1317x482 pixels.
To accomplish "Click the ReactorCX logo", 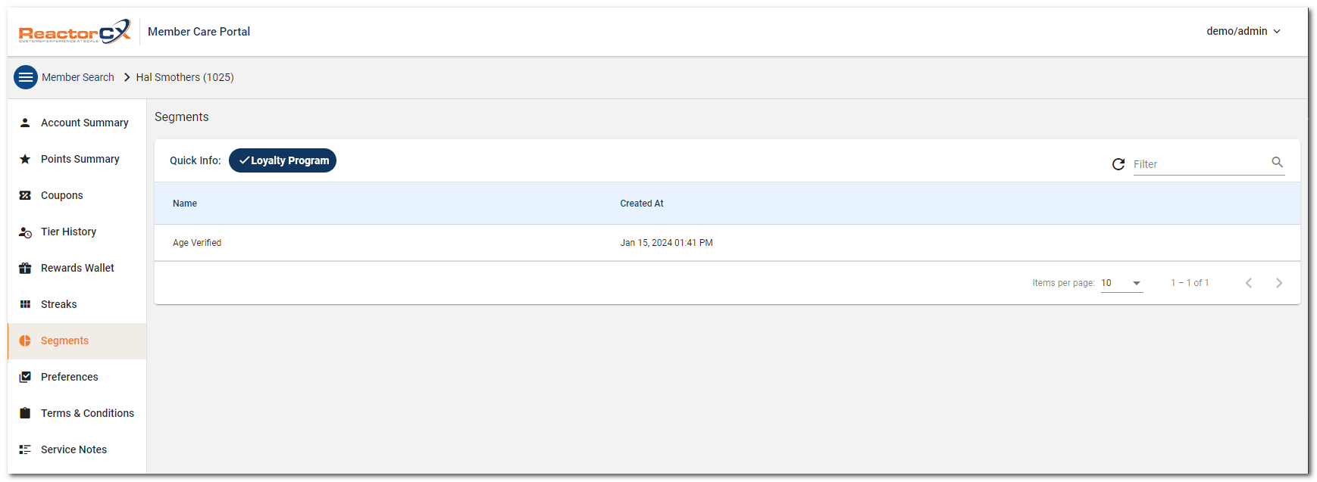I will click(x=74, y=32).
